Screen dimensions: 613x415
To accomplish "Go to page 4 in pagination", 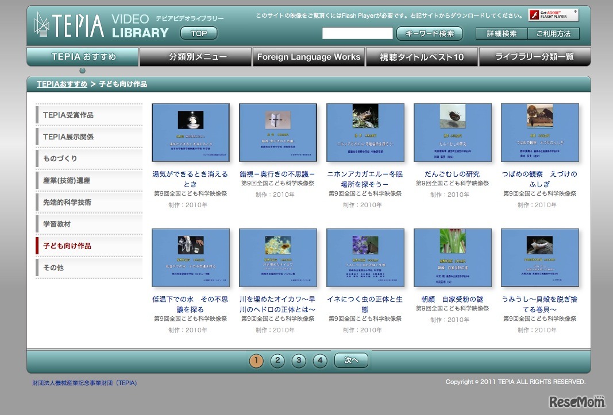I will (x=320, y=360).
